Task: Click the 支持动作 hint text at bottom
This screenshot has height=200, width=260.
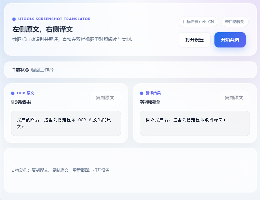Action: pos(60,170)
